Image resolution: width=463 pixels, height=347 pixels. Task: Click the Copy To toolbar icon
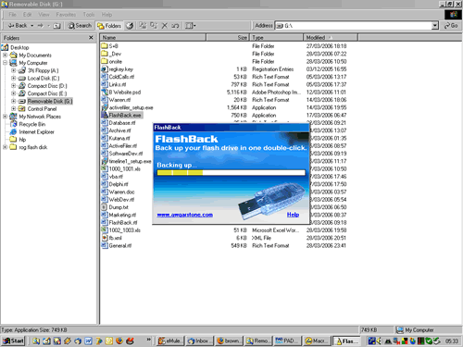(x=154, y=26)
